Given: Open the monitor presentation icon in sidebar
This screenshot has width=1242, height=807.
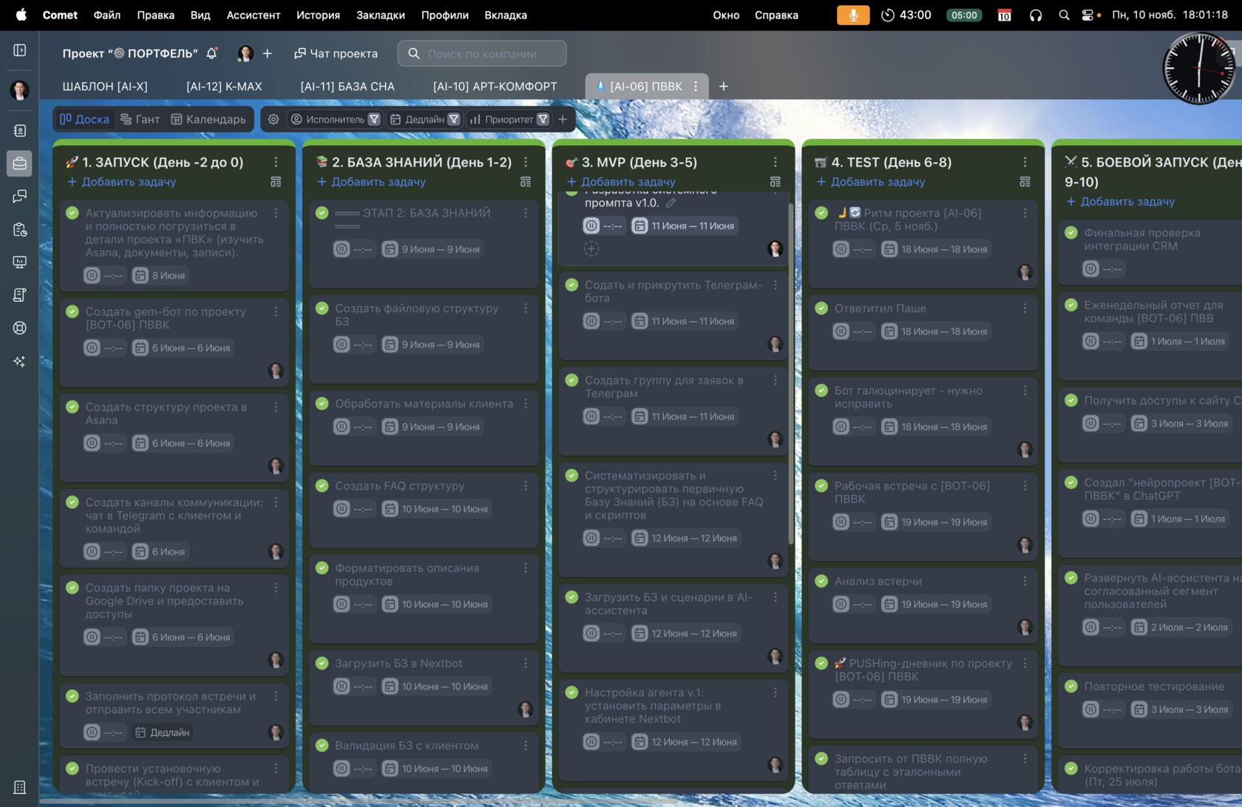Looking at the screenshot, I should click(x=20, y=263).
